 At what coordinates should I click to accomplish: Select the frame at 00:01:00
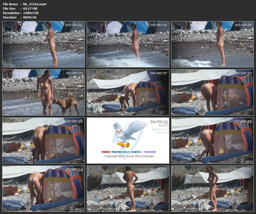tap(128, 189)
